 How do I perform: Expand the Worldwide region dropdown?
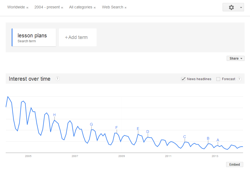point(18,7)
